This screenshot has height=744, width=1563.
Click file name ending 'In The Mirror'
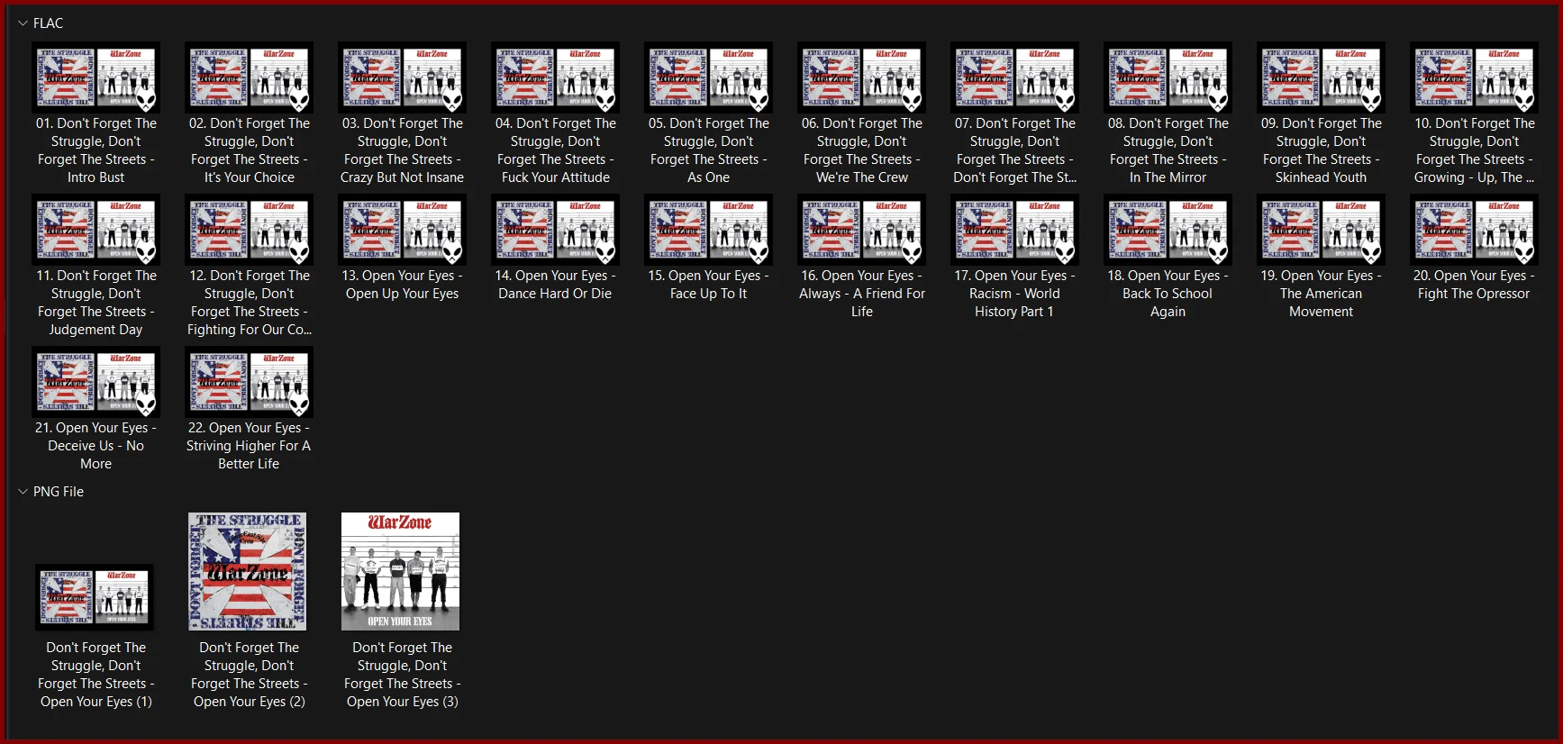coord(1168,150)
